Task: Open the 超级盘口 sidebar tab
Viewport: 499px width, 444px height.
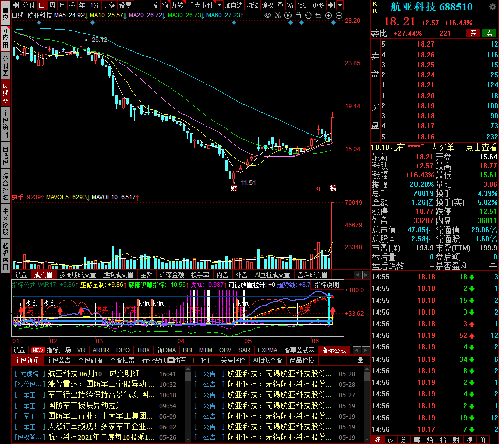Action: point(5,256)
